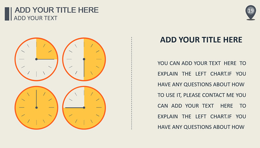Select the quarter-filled clock showing three o'clock
This screenshot has width=260, height=148.
(36, 59)
